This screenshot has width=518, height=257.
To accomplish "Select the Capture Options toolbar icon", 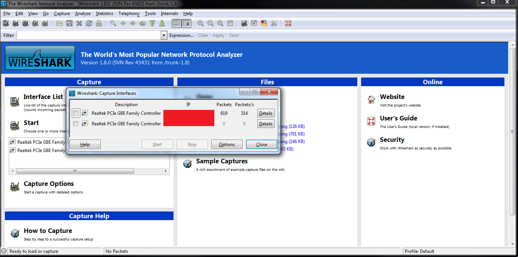I will tap(15, 23).
